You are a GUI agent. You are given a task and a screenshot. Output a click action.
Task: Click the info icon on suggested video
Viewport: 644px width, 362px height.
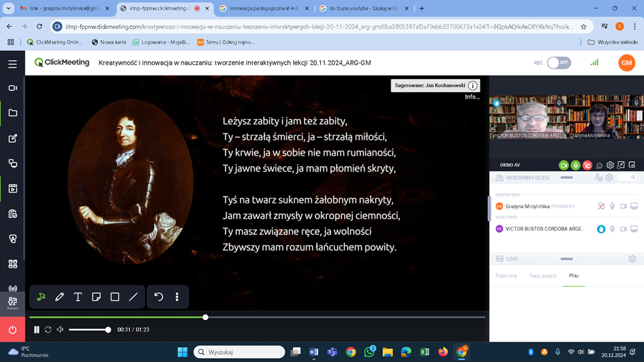click(473, 85)
